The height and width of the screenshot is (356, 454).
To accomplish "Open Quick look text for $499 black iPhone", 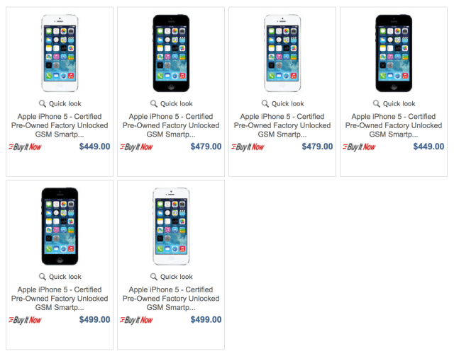I will pyautogui.click(x=65, y=277).
